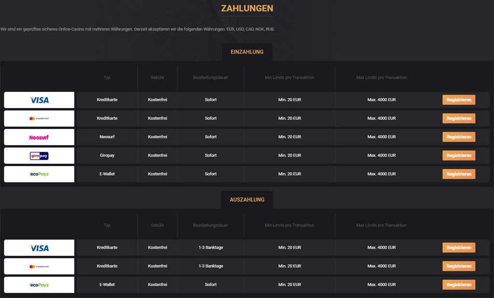This screenshot has height=298, width=494.
Task: Click the Typ header in the Einzahlung table
Action: pyautogui.click(x=107, y=78)
